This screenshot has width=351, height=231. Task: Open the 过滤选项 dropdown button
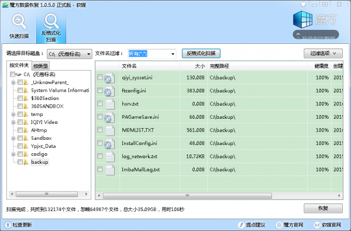point(323,53)
